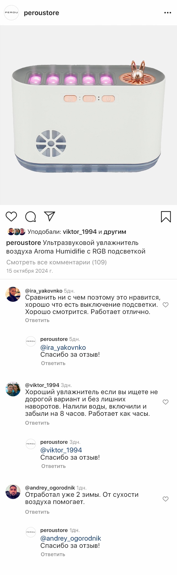Save post with the bookmark icon
The height and width of the screenshot is (575, 177).
166,217
